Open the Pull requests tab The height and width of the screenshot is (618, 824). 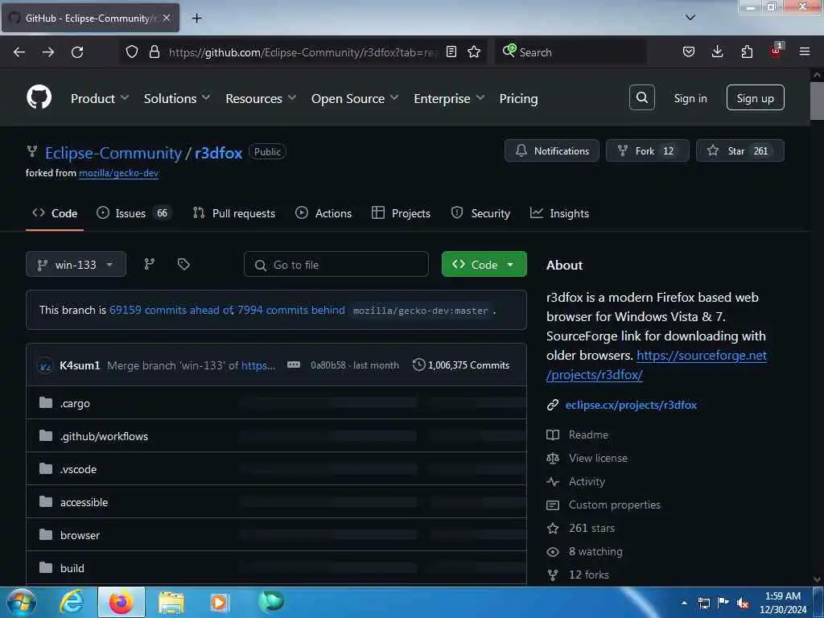tap(234, 213)
